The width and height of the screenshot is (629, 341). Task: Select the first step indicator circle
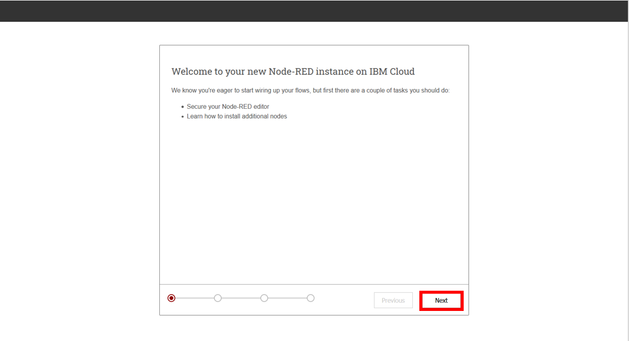[171, 298]
